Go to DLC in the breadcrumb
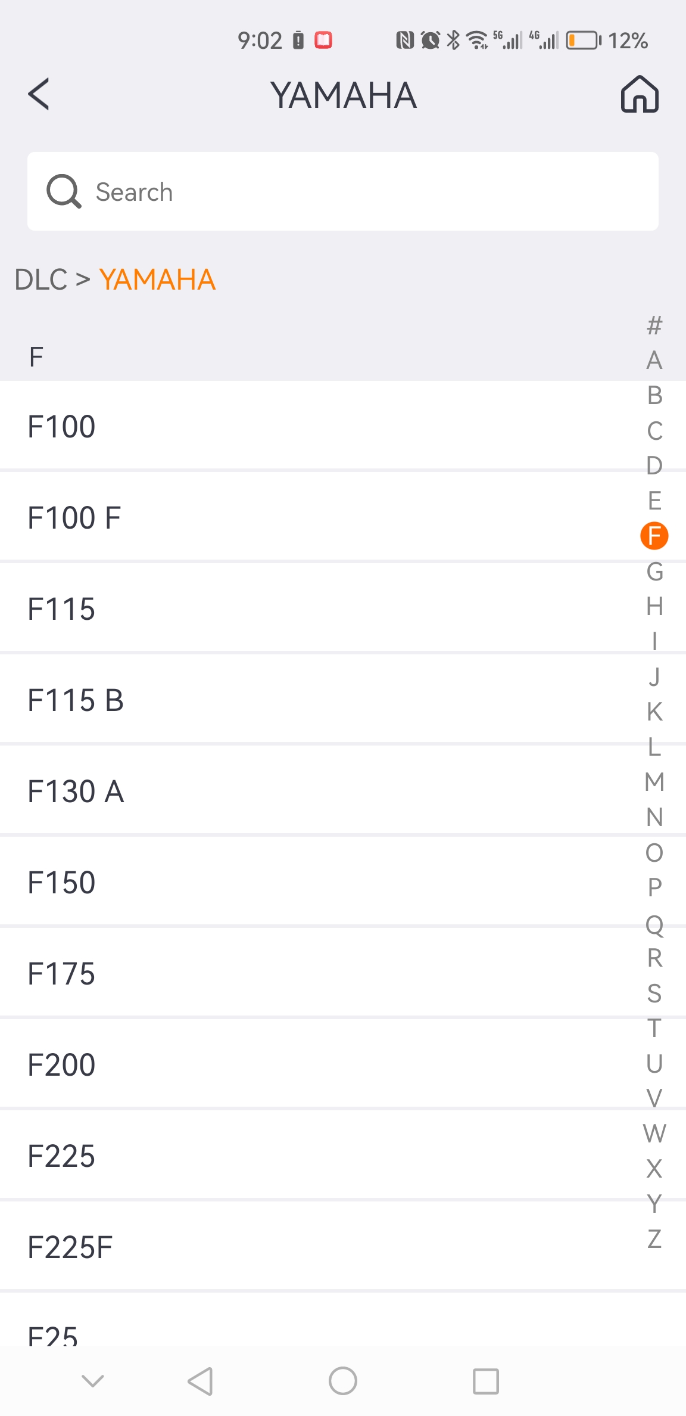 pos(41,280)
